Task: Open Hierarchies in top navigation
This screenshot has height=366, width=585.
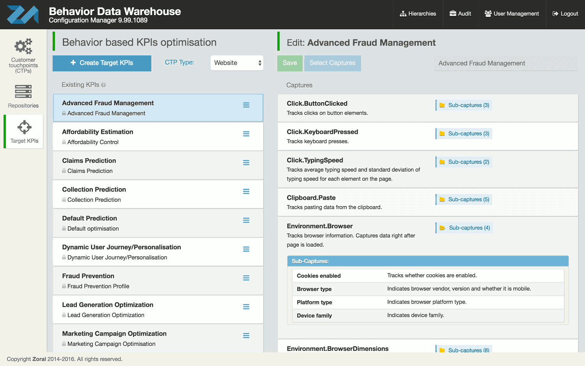Action: click(418, 14)
